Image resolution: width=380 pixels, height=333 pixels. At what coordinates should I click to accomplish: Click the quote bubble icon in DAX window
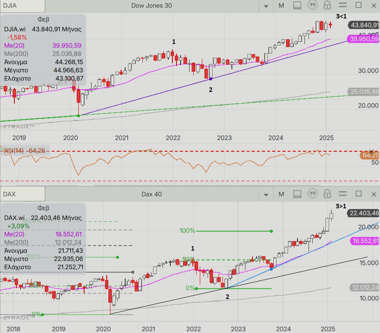coord(312,194)
